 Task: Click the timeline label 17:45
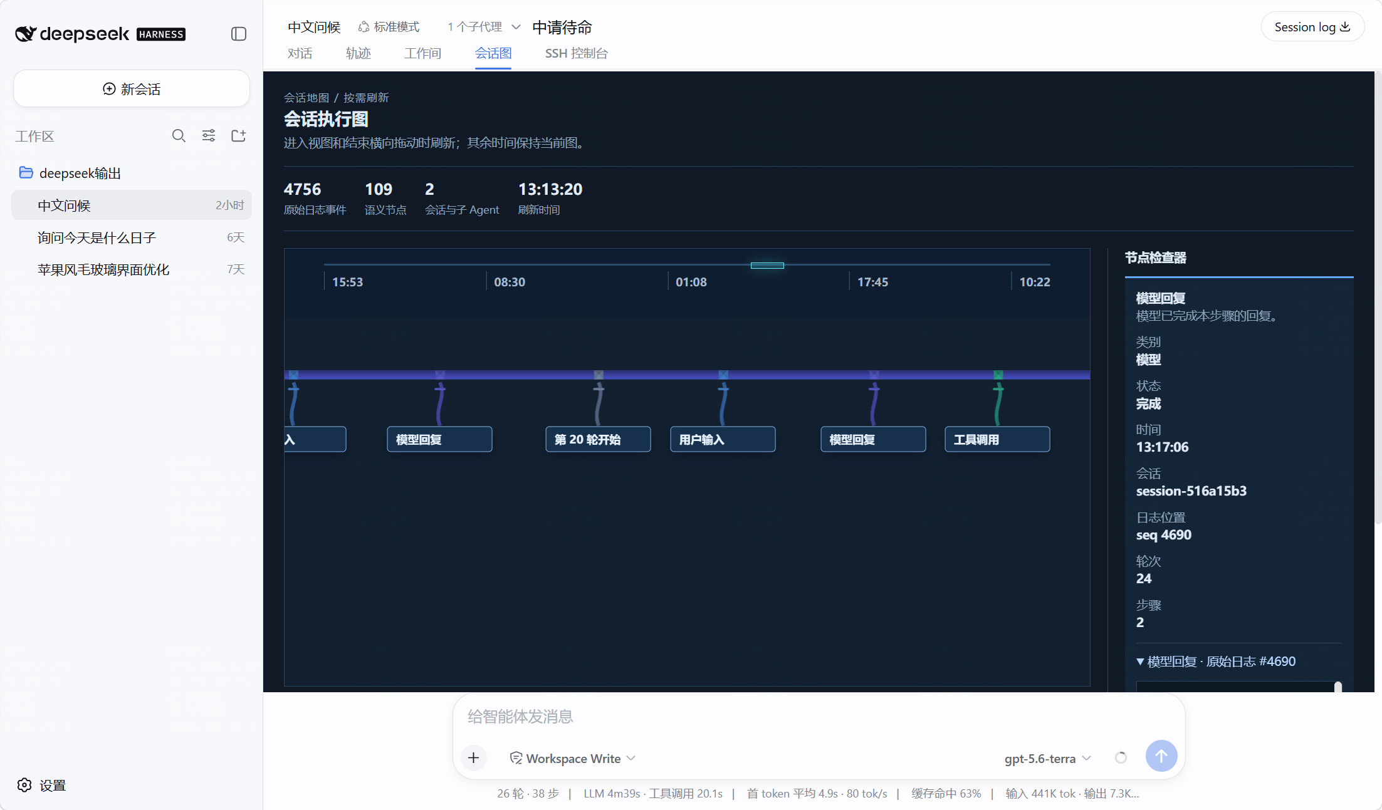[x=872, y=282]
